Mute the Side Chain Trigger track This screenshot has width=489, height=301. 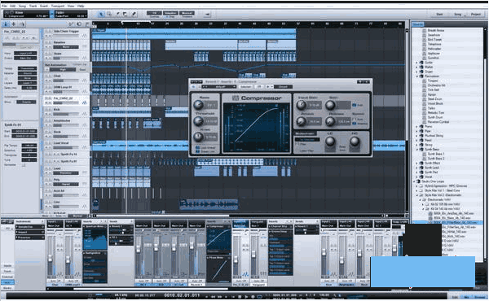pos(46,32)
